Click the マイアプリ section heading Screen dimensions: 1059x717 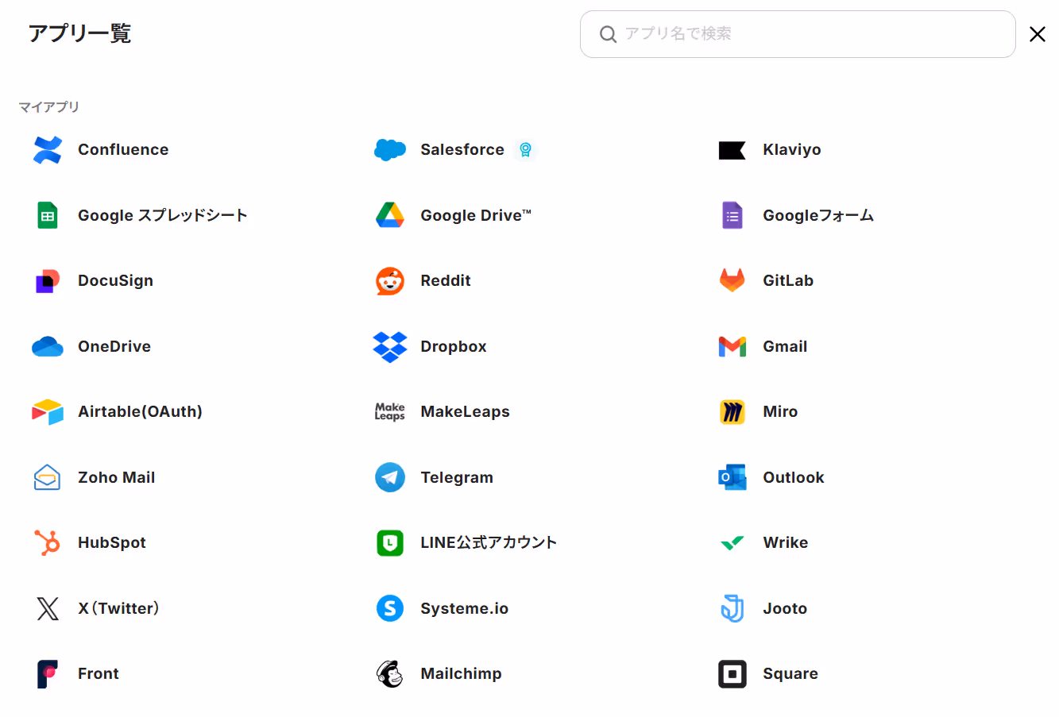pyautogui.click(x=49, y=106)
